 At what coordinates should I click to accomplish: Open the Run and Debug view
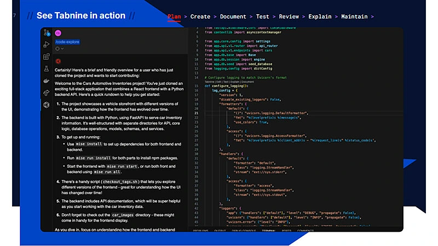point(47,45)
